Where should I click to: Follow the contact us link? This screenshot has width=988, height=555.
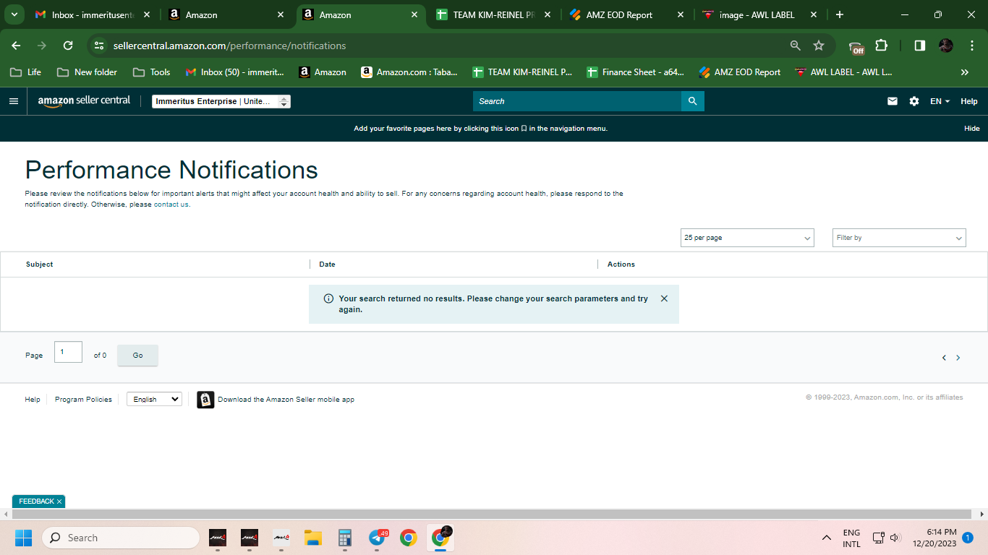171,205
